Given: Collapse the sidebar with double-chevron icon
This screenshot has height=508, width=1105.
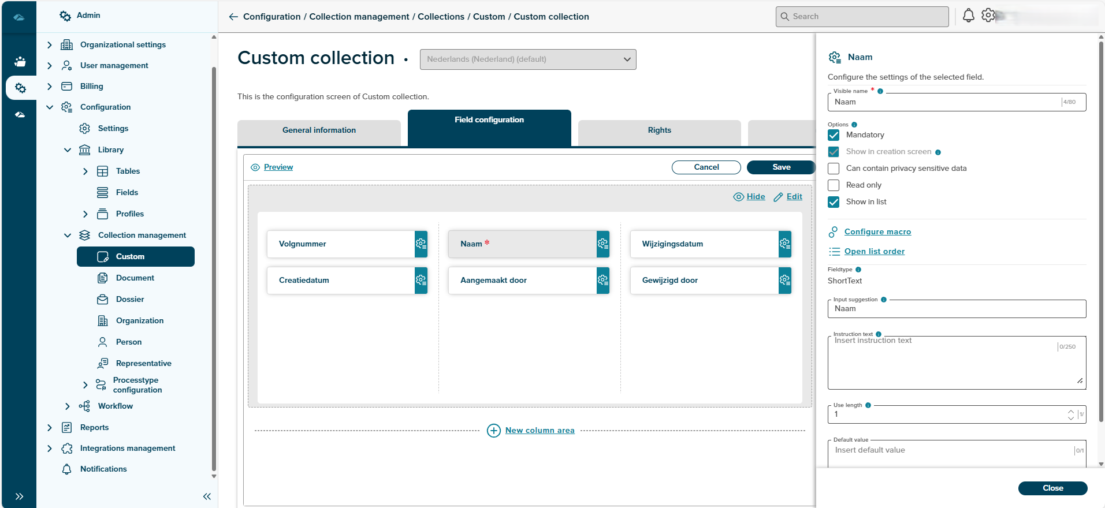Looking at the screenshot, I should [207, 496].
